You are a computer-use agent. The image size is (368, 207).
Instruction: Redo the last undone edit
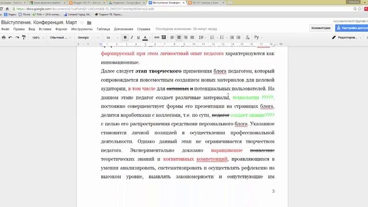tap(17, 37)
